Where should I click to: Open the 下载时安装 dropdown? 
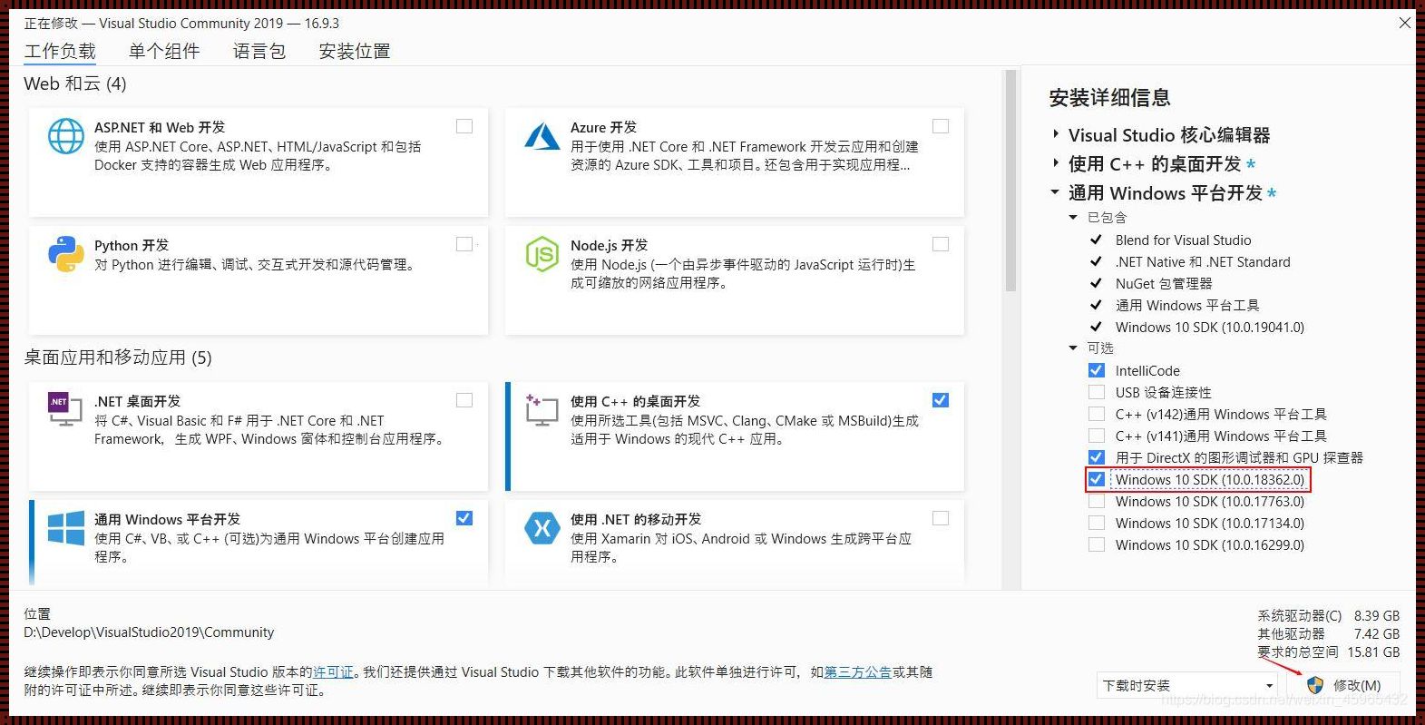(x=1188, y=685)
